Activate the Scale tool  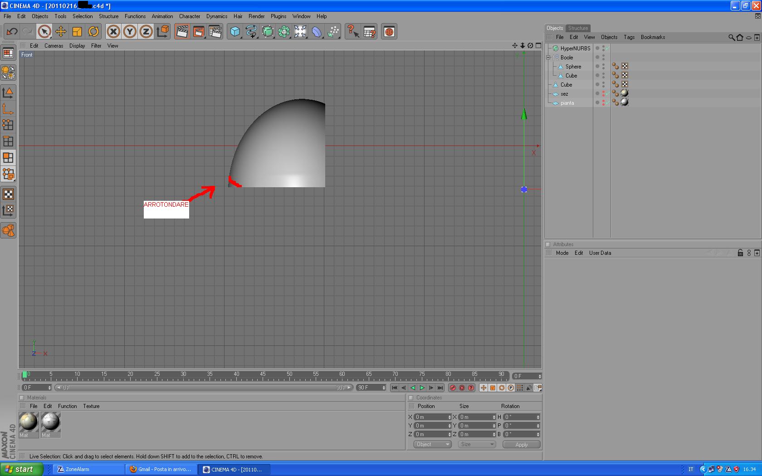(x=77, y=32)
